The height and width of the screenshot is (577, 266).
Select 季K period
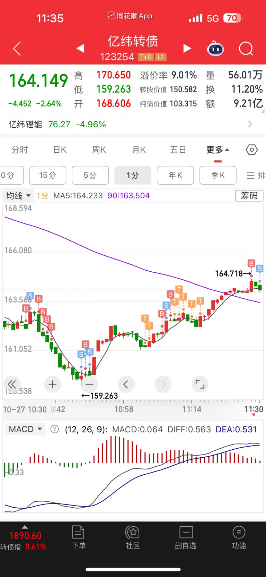(218, 175)
